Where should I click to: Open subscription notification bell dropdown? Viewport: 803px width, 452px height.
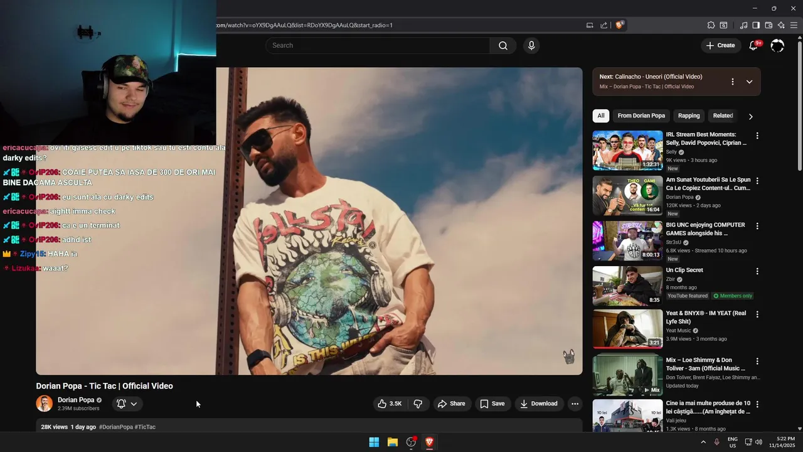point(127,404)
